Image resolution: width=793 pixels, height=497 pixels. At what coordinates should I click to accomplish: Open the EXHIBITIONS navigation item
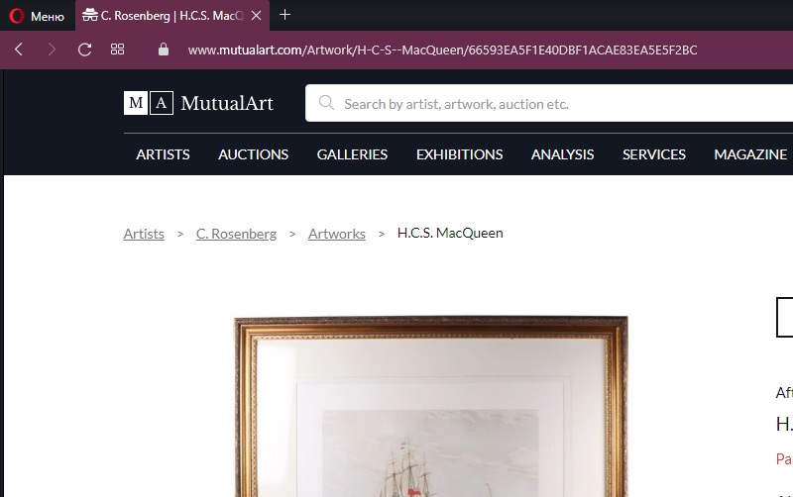(x=459, y=154)
